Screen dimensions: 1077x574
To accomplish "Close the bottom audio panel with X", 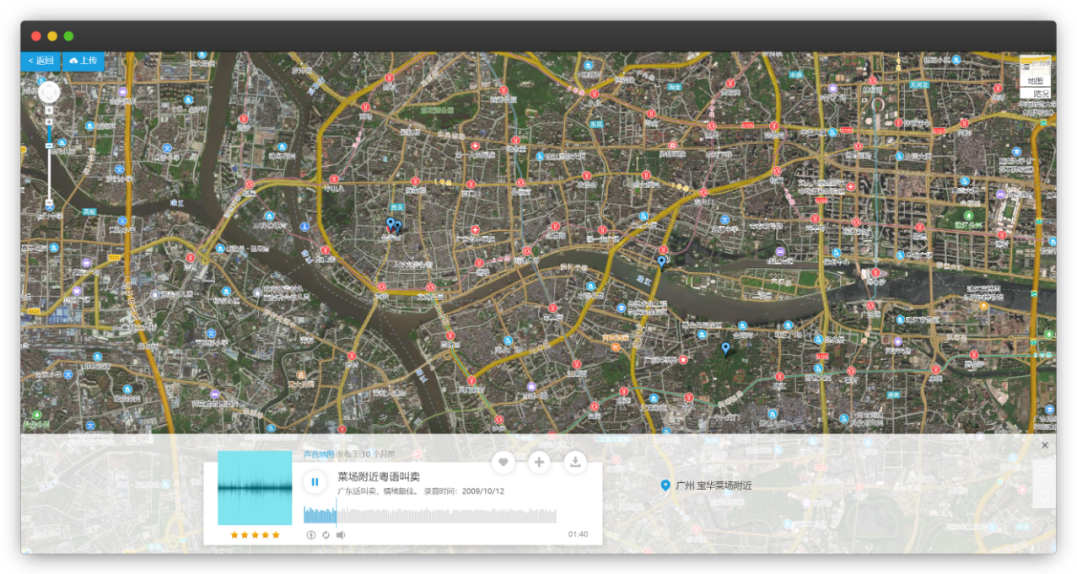I will click(1045, 445).
